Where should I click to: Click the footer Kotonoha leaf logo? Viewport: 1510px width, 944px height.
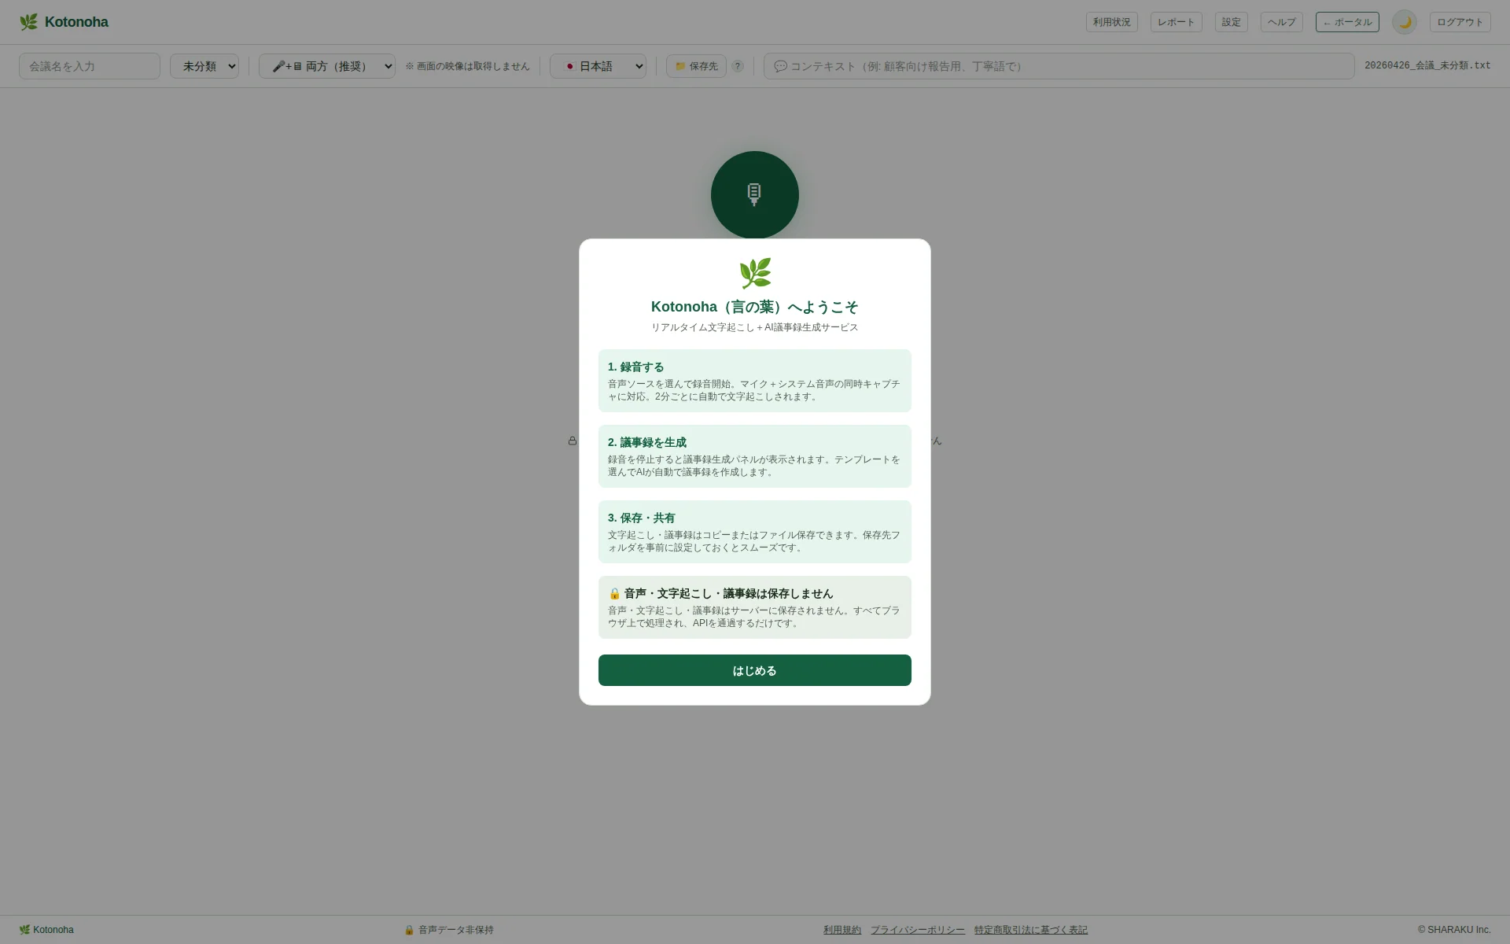click(46, 930)
